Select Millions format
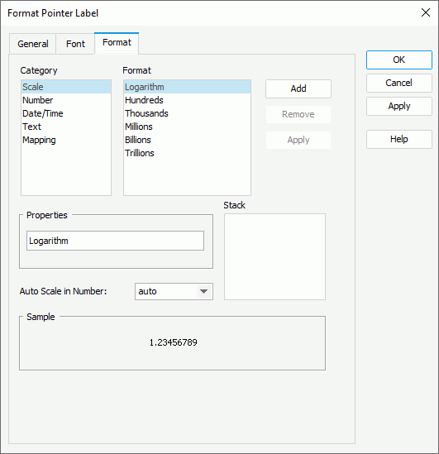 point(187,127)
